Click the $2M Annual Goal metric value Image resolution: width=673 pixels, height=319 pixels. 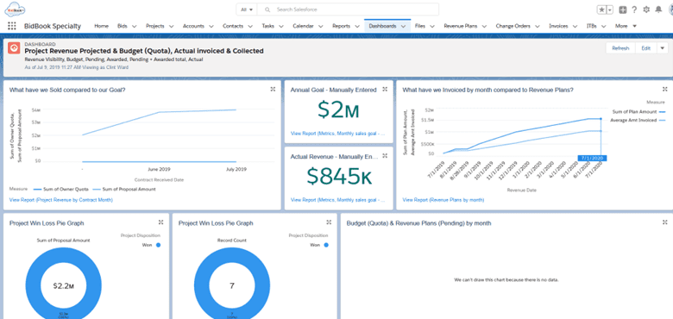coord(338,110)
